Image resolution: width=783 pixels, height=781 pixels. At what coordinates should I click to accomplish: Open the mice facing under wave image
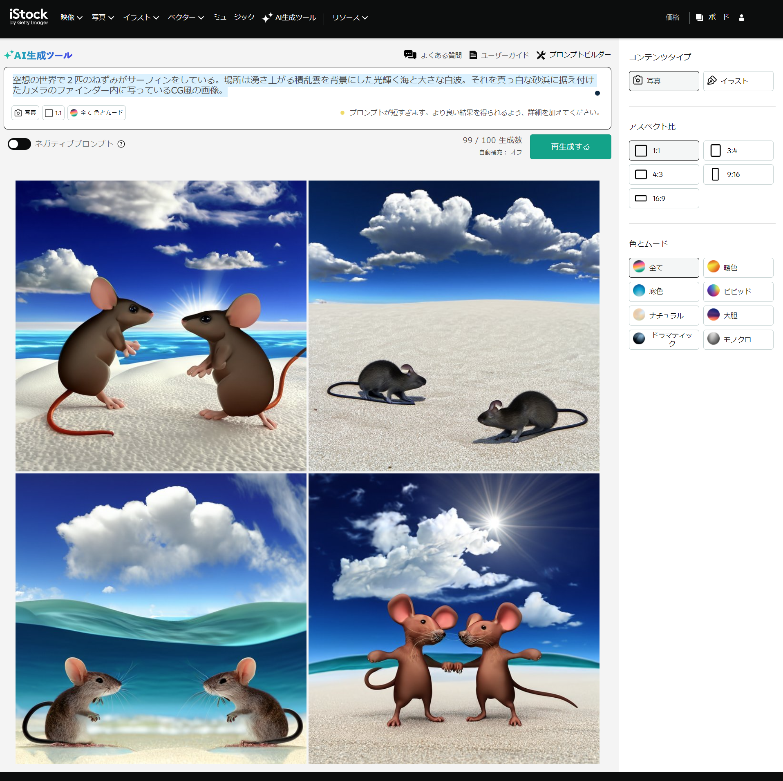click(x=161, y=618)
